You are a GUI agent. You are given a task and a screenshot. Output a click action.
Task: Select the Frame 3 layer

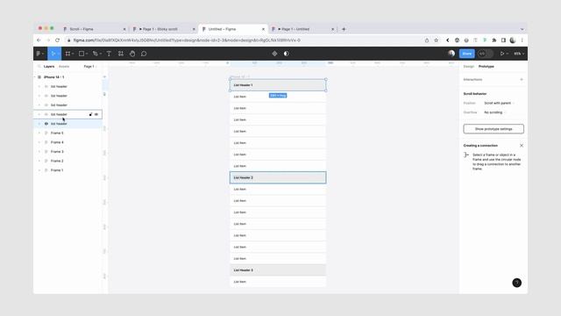68,152
